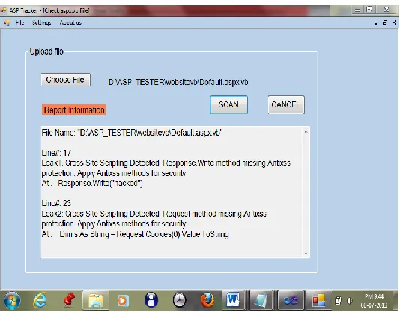Click the taskbar clock showing 9:44 PM
Image resolution: width=400 pixels, height=315 pixels.
(x=374, y=301)
